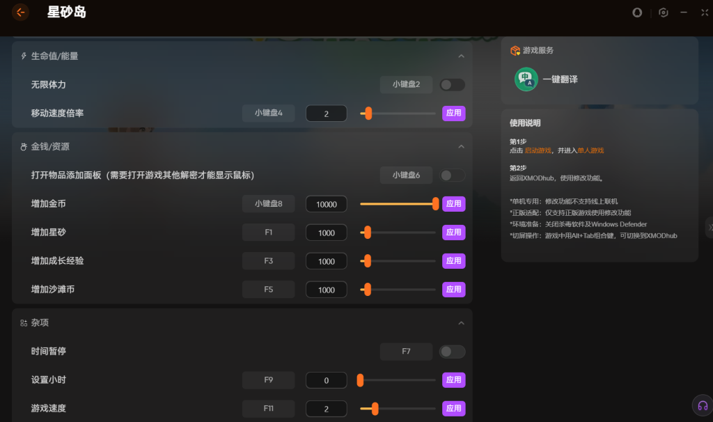Click the orange back arrow button
The image size is (713, 422).
(x=21, y=12)
